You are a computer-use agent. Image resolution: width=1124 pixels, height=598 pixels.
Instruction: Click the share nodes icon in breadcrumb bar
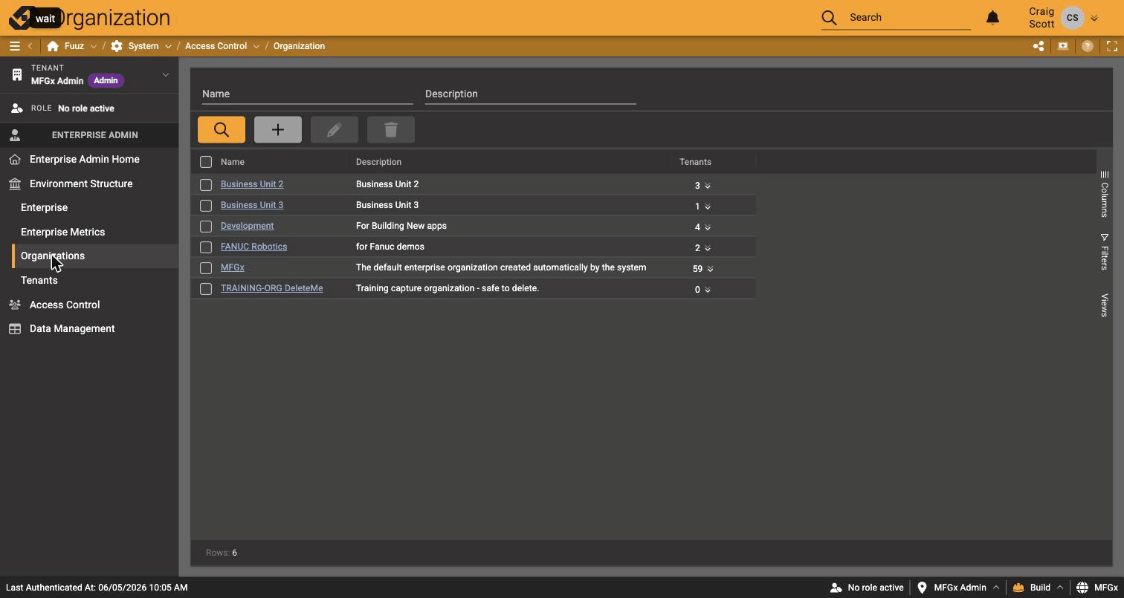pyautogui.click(x=1039, y=46)
